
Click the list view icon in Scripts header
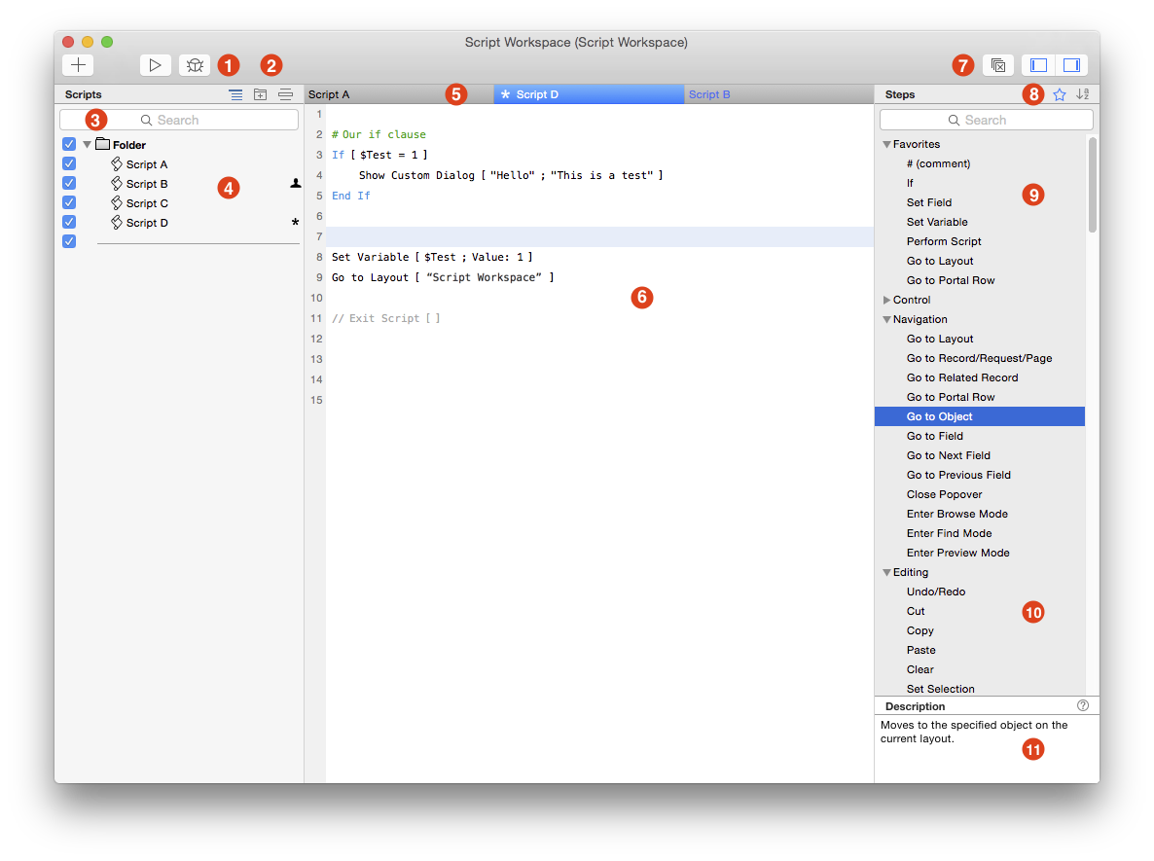[235, 94]
